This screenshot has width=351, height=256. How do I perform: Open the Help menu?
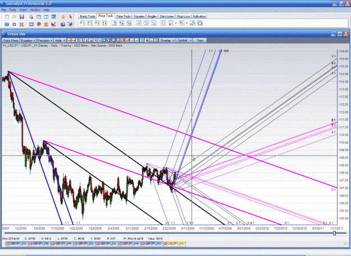pyautogui.click(x=47, y=10)
